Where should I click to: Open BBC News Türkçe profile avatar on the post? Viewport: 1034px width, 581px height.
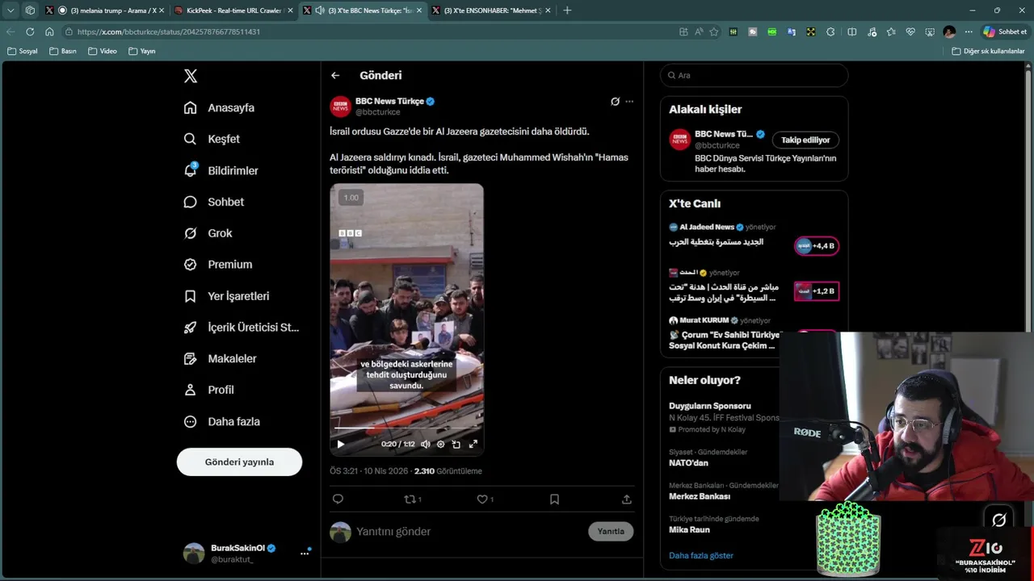(340, 107)
